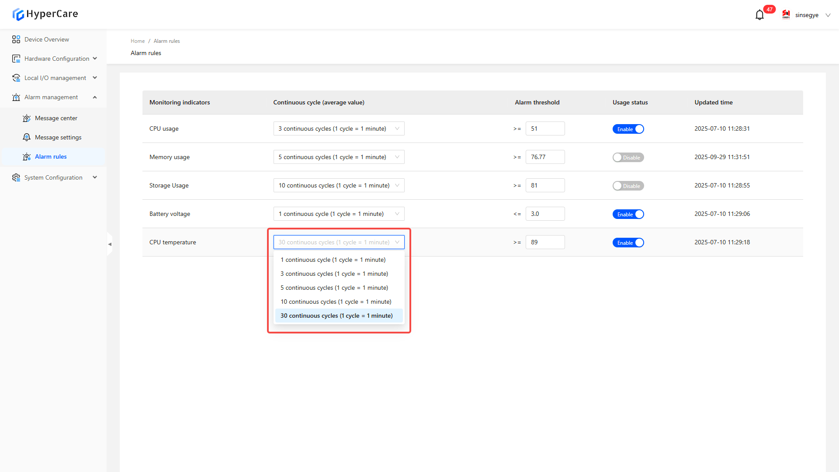Click the Hardware Configuration sidebar icon
The height and width of the screenshot is (472, 839).
(16, 59)
